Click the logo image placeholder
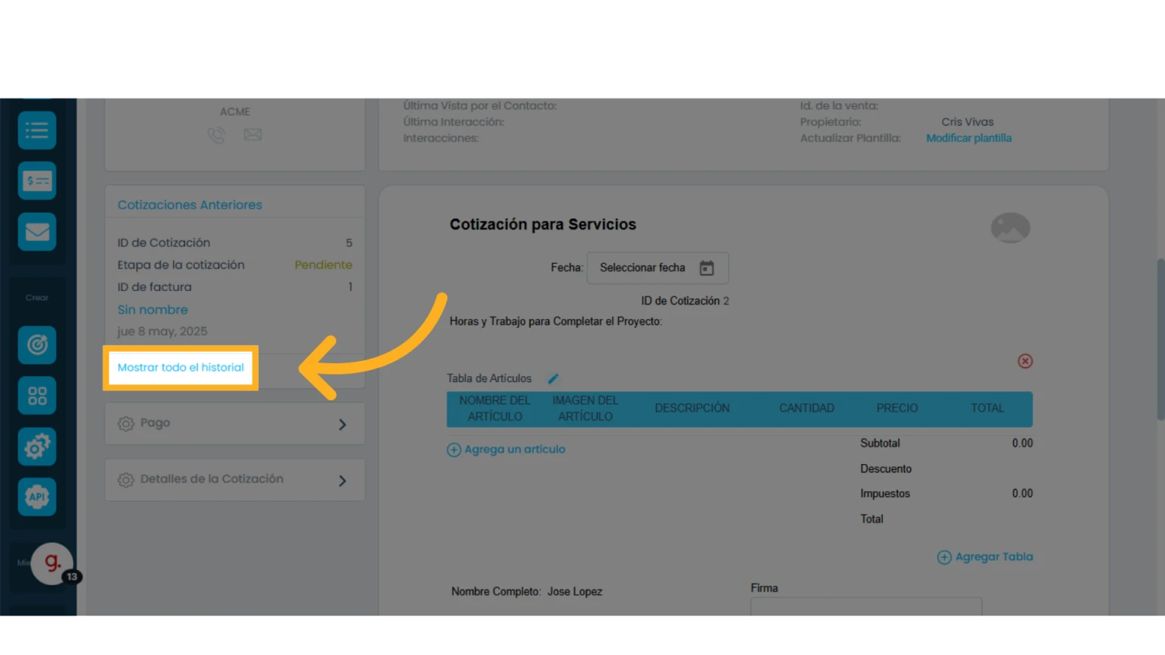Screen dimensions: 1165x655 (1010, 228)
